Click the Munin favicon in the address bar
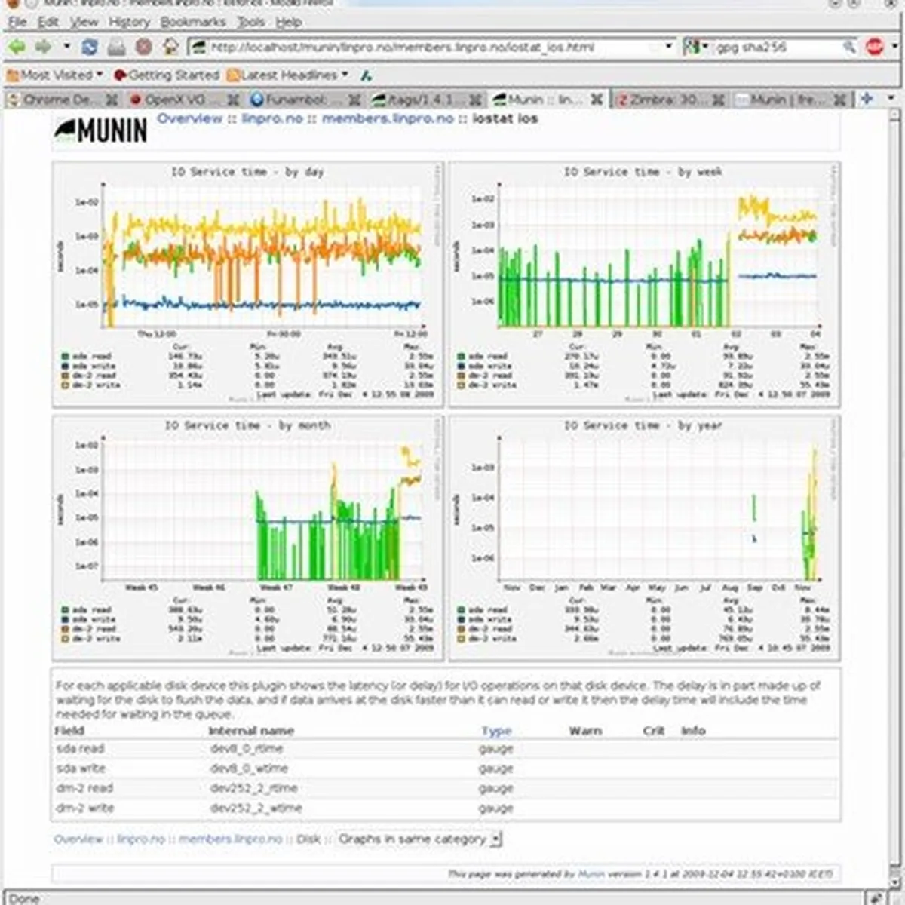The width and height of the screenshot is (905, 905). [x=199, y=47]
